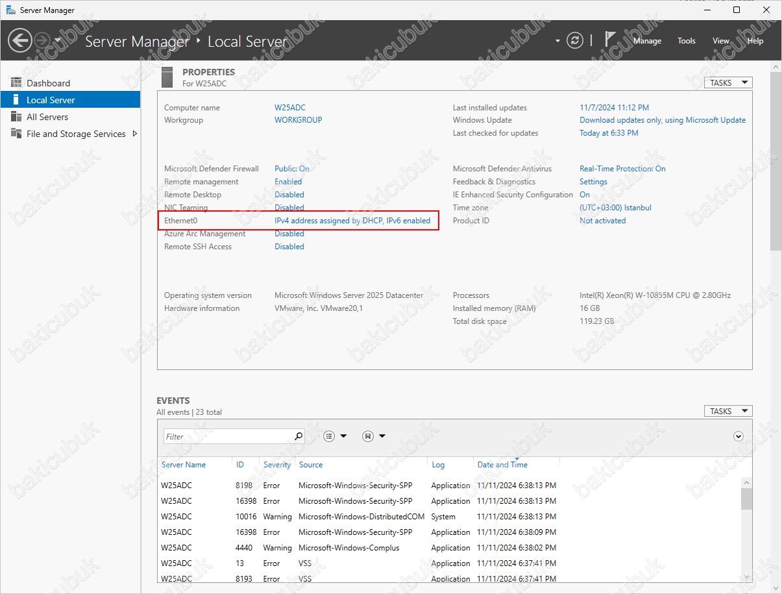The image size is (782, 594).
Task: Click the Ethernet0 IPv4 address DHCP link
Action: coord(352,221)
